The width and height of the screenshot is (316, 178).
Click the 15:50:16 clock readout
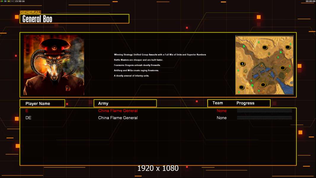point(20,1)
